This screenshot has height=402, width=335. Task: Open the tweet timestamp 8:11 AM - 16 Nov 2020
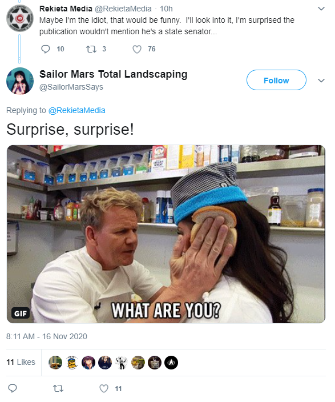click(x=47, y=336)
